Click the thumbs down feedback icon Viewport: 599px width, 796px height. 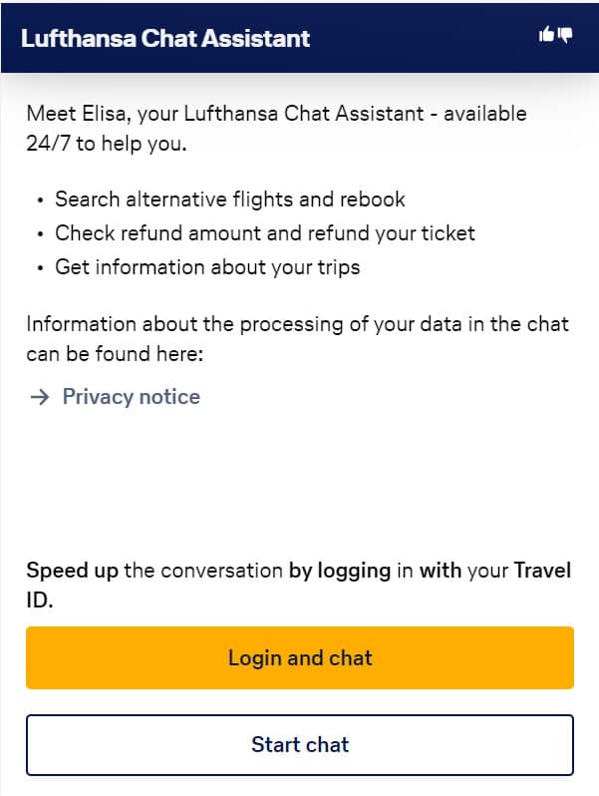565,35
